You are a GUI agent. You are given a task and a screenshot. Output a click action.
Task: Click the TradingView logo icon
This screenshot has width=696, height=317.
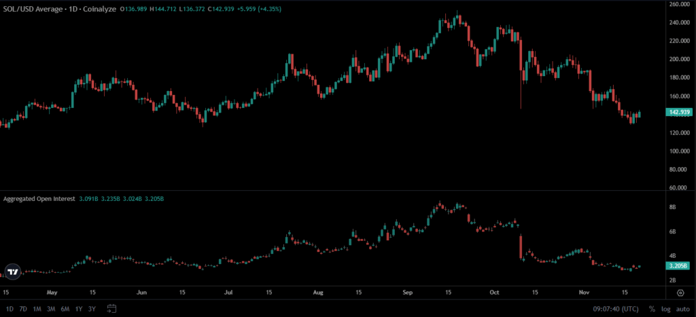point(12,272)
